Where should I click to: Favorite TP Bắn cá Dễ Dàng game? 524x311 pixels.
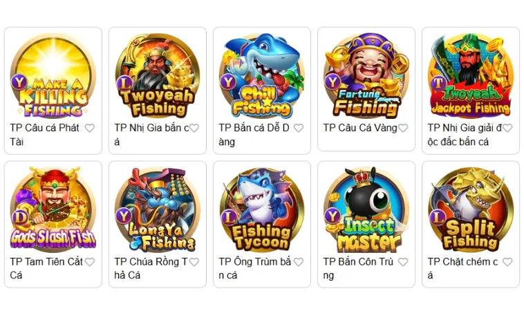(x=299, y=128)
